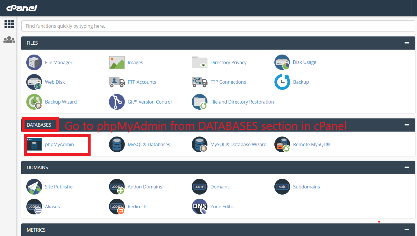Open the Remote MySQL link

312,144
